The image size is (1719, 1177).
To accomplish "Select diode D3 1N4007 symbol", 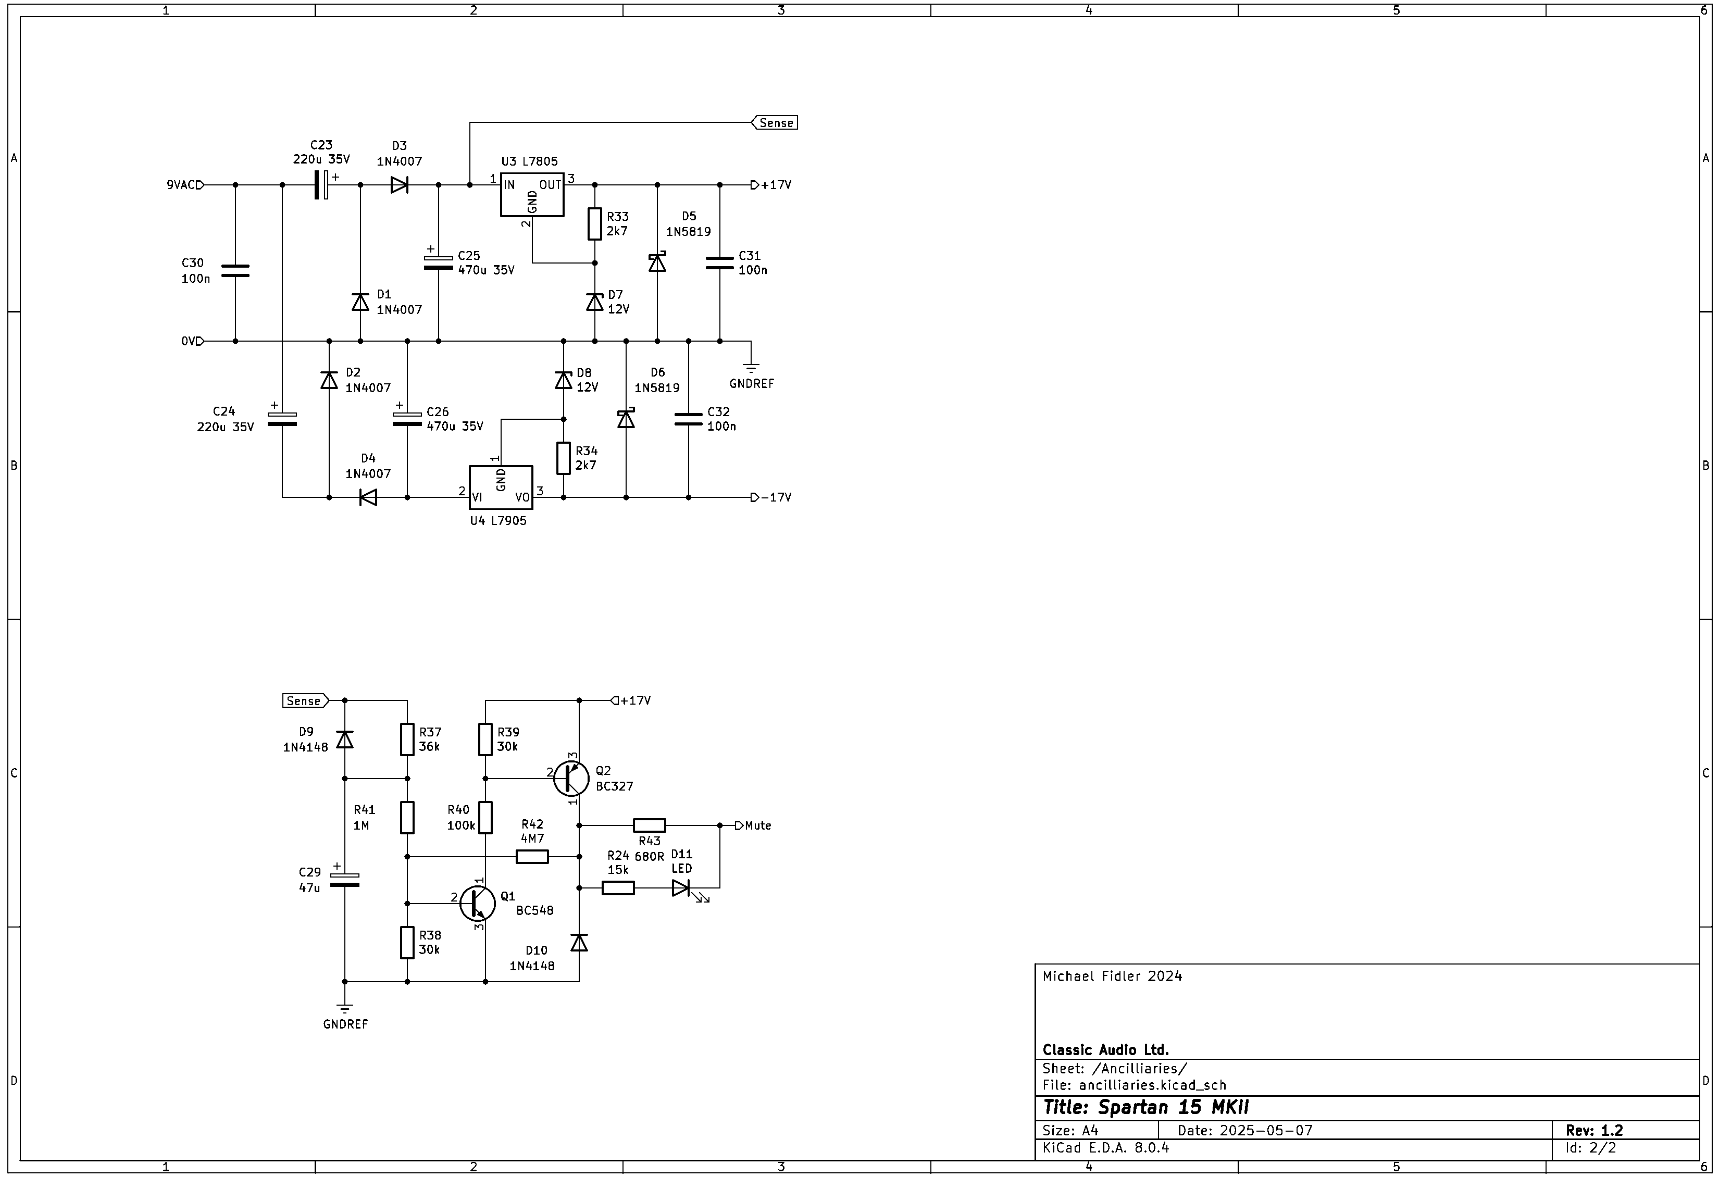I will (400, 185).
